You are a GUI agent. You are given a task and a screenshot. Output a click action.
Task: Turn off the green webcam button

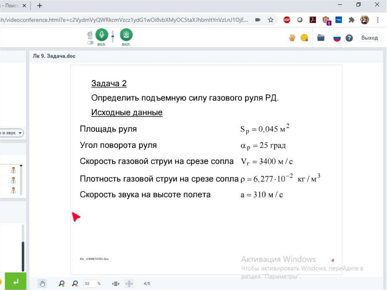(126, 35)
